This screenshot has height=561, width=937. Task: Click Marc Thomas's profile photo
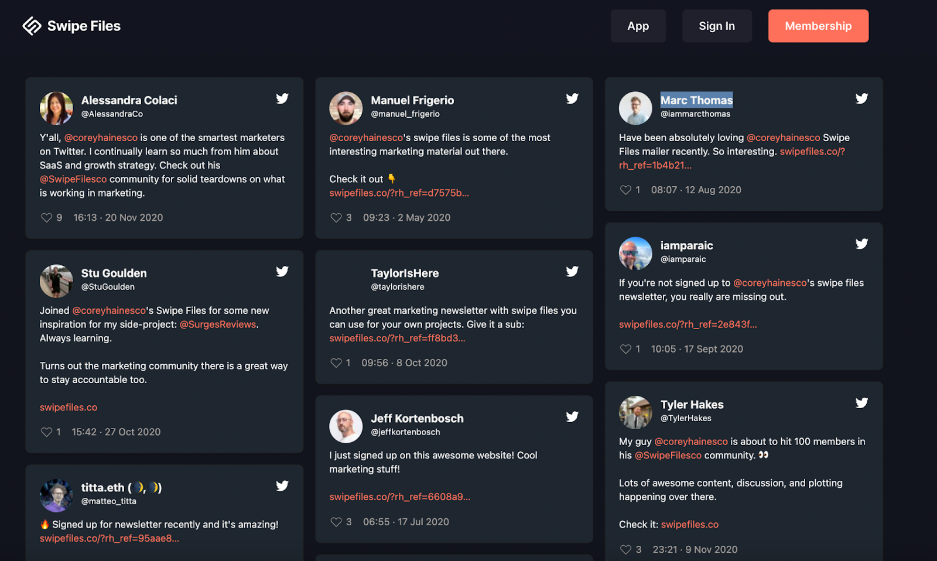[635, 108]
